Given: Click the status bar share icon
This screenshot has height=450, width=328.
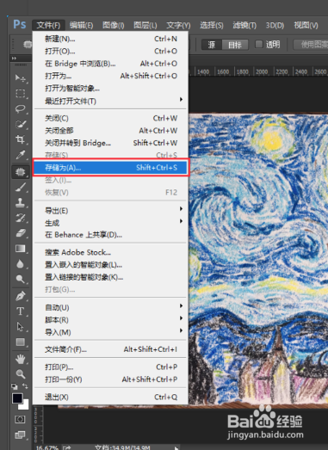Looking at the screenshot, I should coord(66,447).
